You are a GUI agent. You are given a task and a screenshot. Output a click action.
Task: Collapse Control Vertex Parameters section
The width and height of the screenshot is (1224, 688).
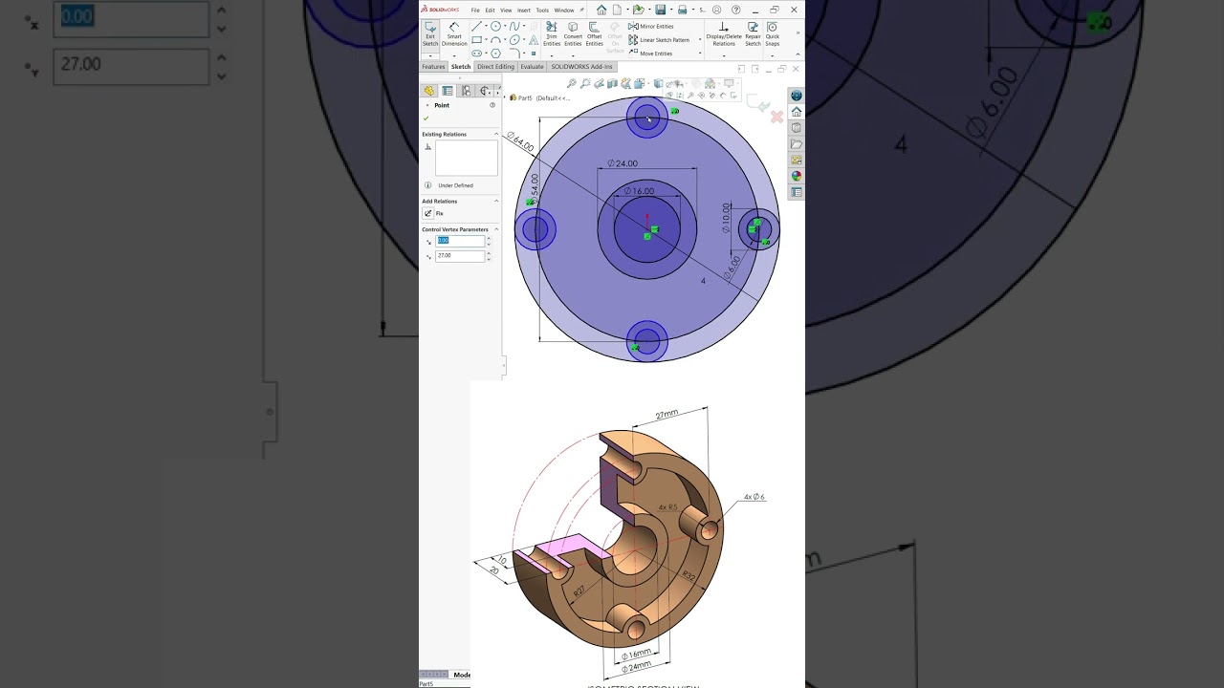495,229
